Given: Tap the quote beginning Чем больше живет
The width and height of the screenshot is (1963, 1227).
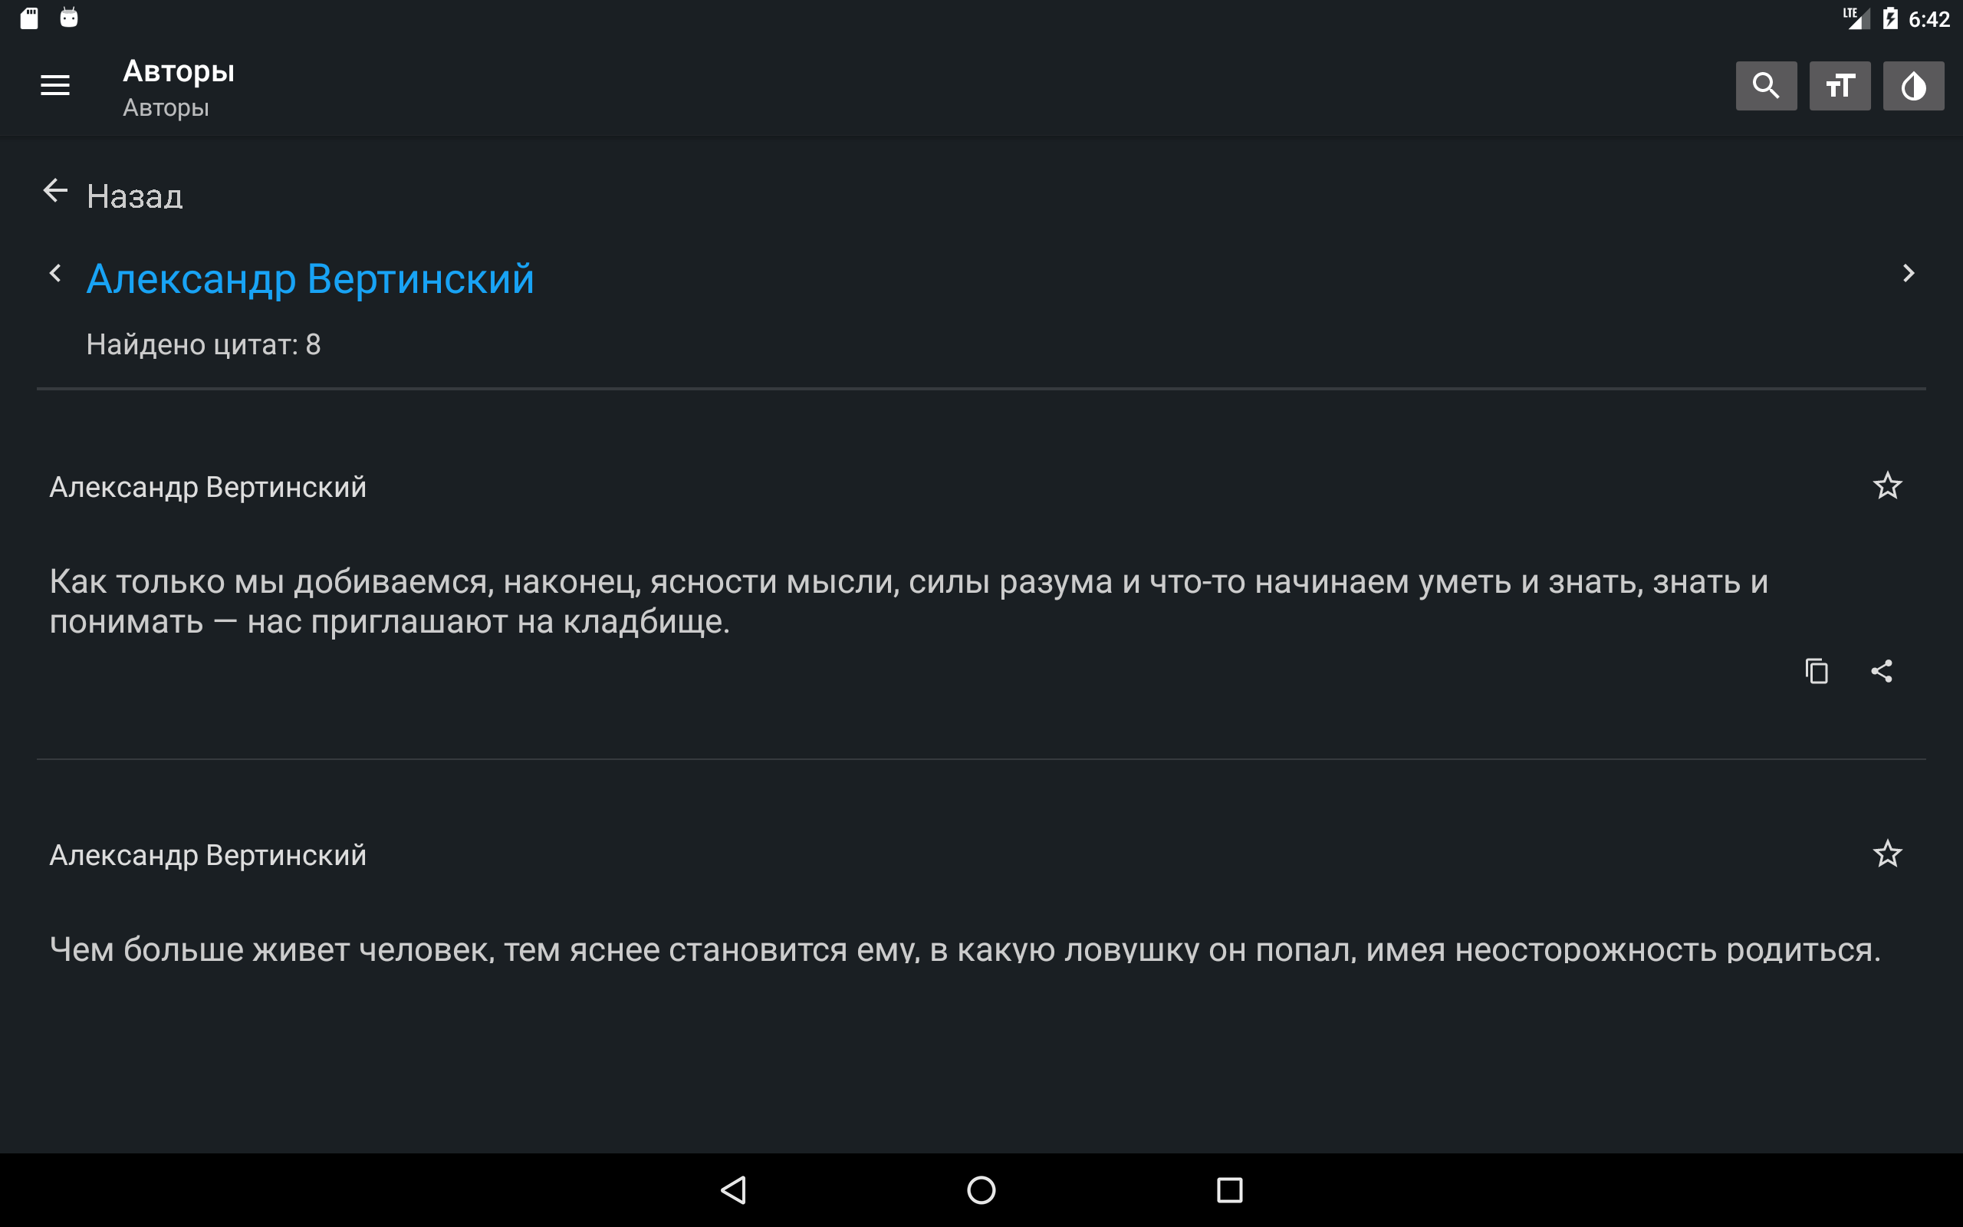Looking at the screenshot, I should tap(965, 949).
